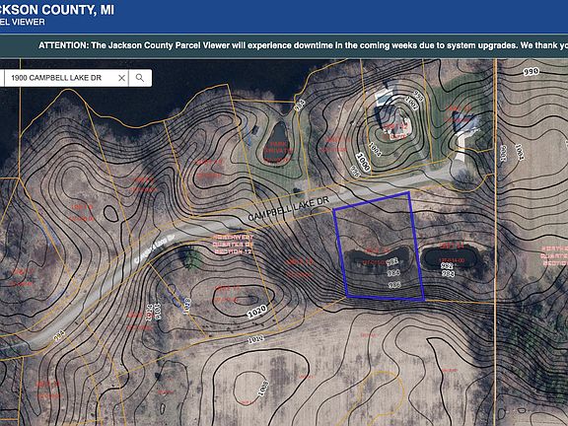
Task: Click the JACKSON COUNTY, MI header title
Action: [x=57, y=9]
